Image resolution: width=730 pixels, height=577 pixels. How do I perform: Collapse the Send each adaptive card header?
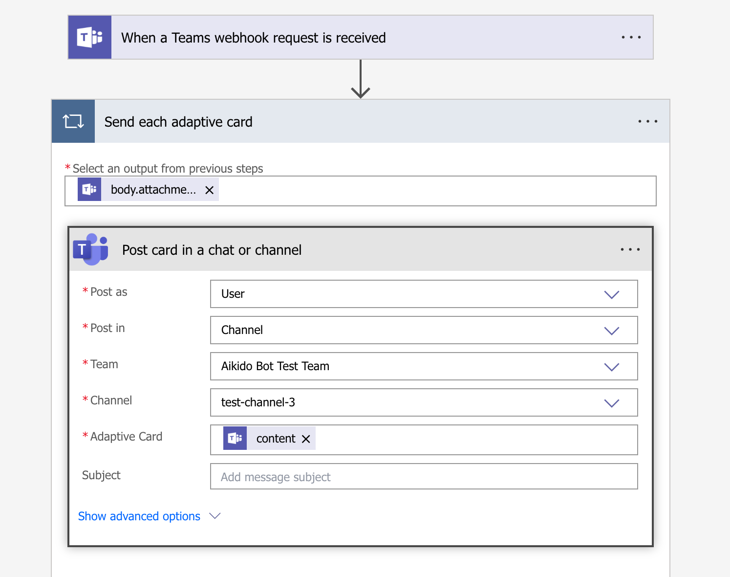pos(342,122)
